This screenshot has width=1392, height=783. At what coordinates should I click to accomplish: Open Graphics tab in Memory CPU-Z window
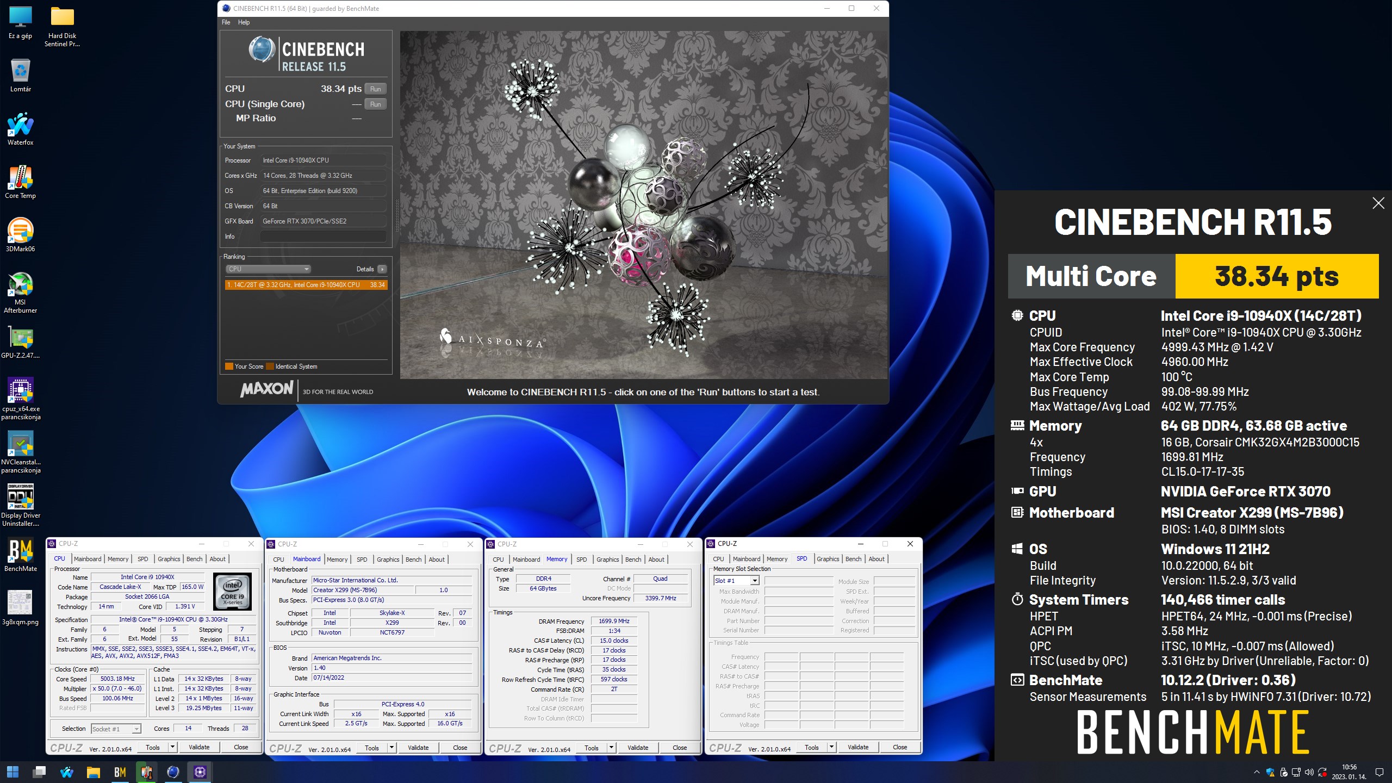click(x=607, y=560)
